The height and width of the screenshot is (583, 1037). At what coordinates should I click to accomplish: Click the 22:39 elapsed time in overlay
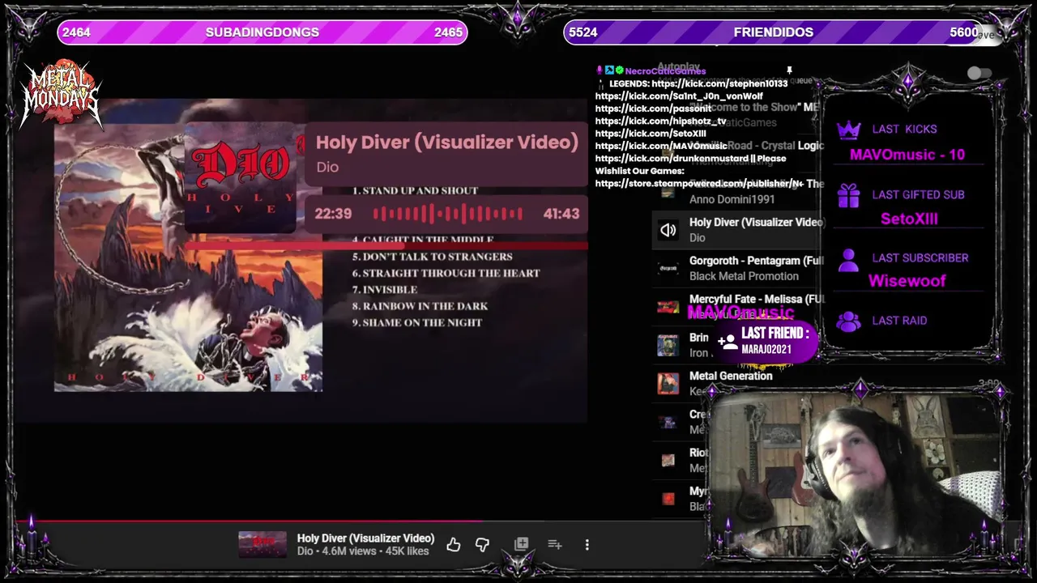(x=333, y=214)
